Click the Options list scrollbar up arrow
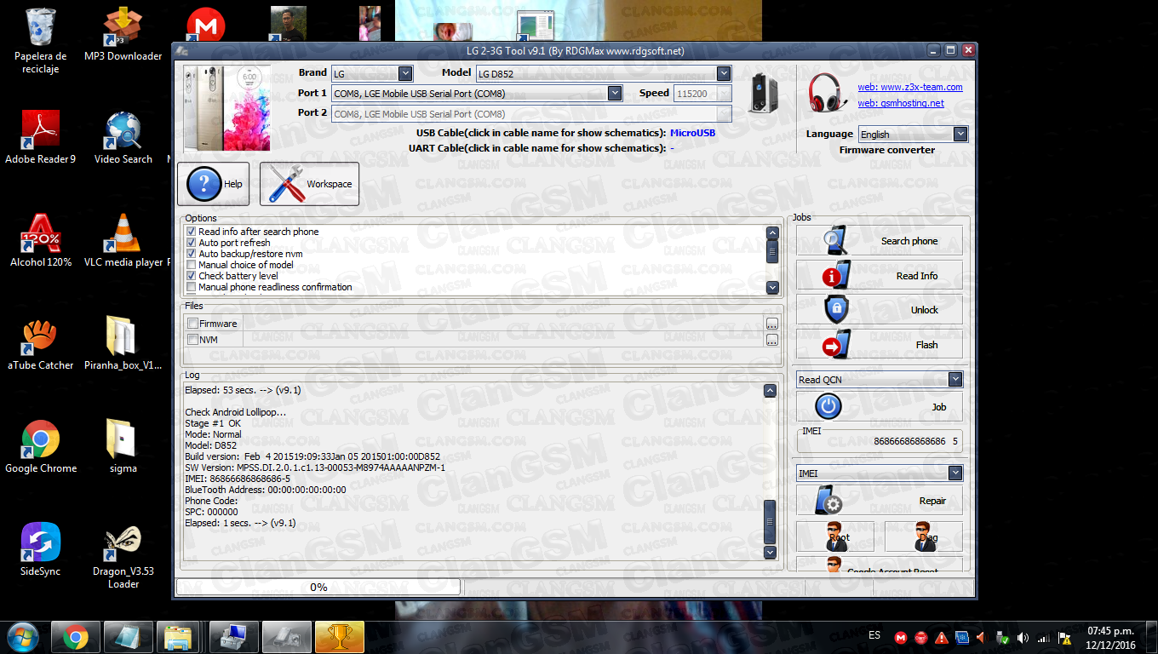Image resolution: width=1158 pixels, height=654 pixels. (x=772, y=233)
